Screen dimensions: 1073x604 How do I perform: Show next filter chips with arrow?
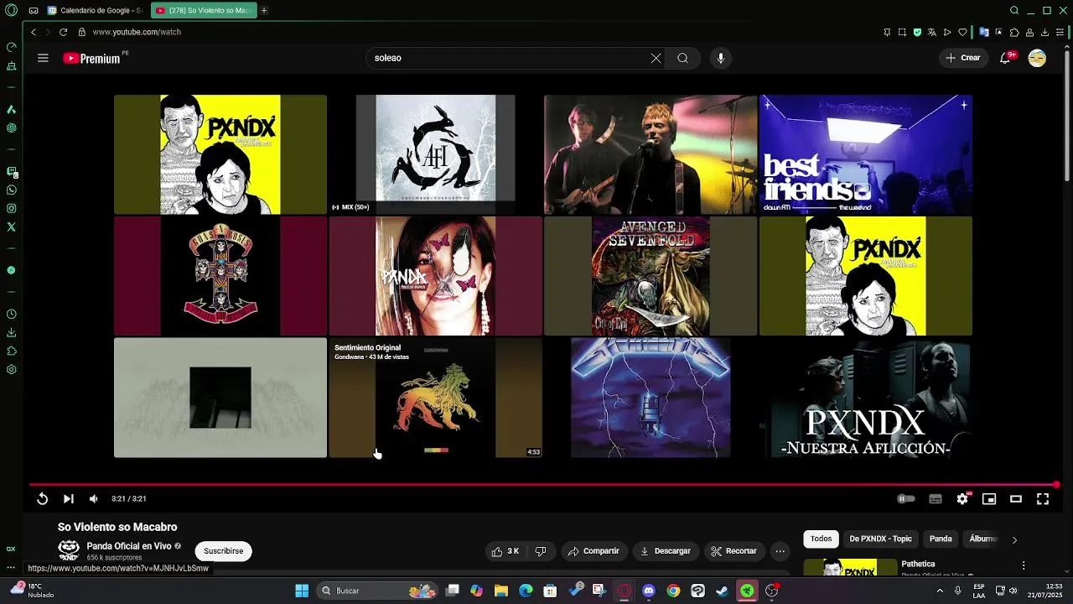[x=1014, y=539]
